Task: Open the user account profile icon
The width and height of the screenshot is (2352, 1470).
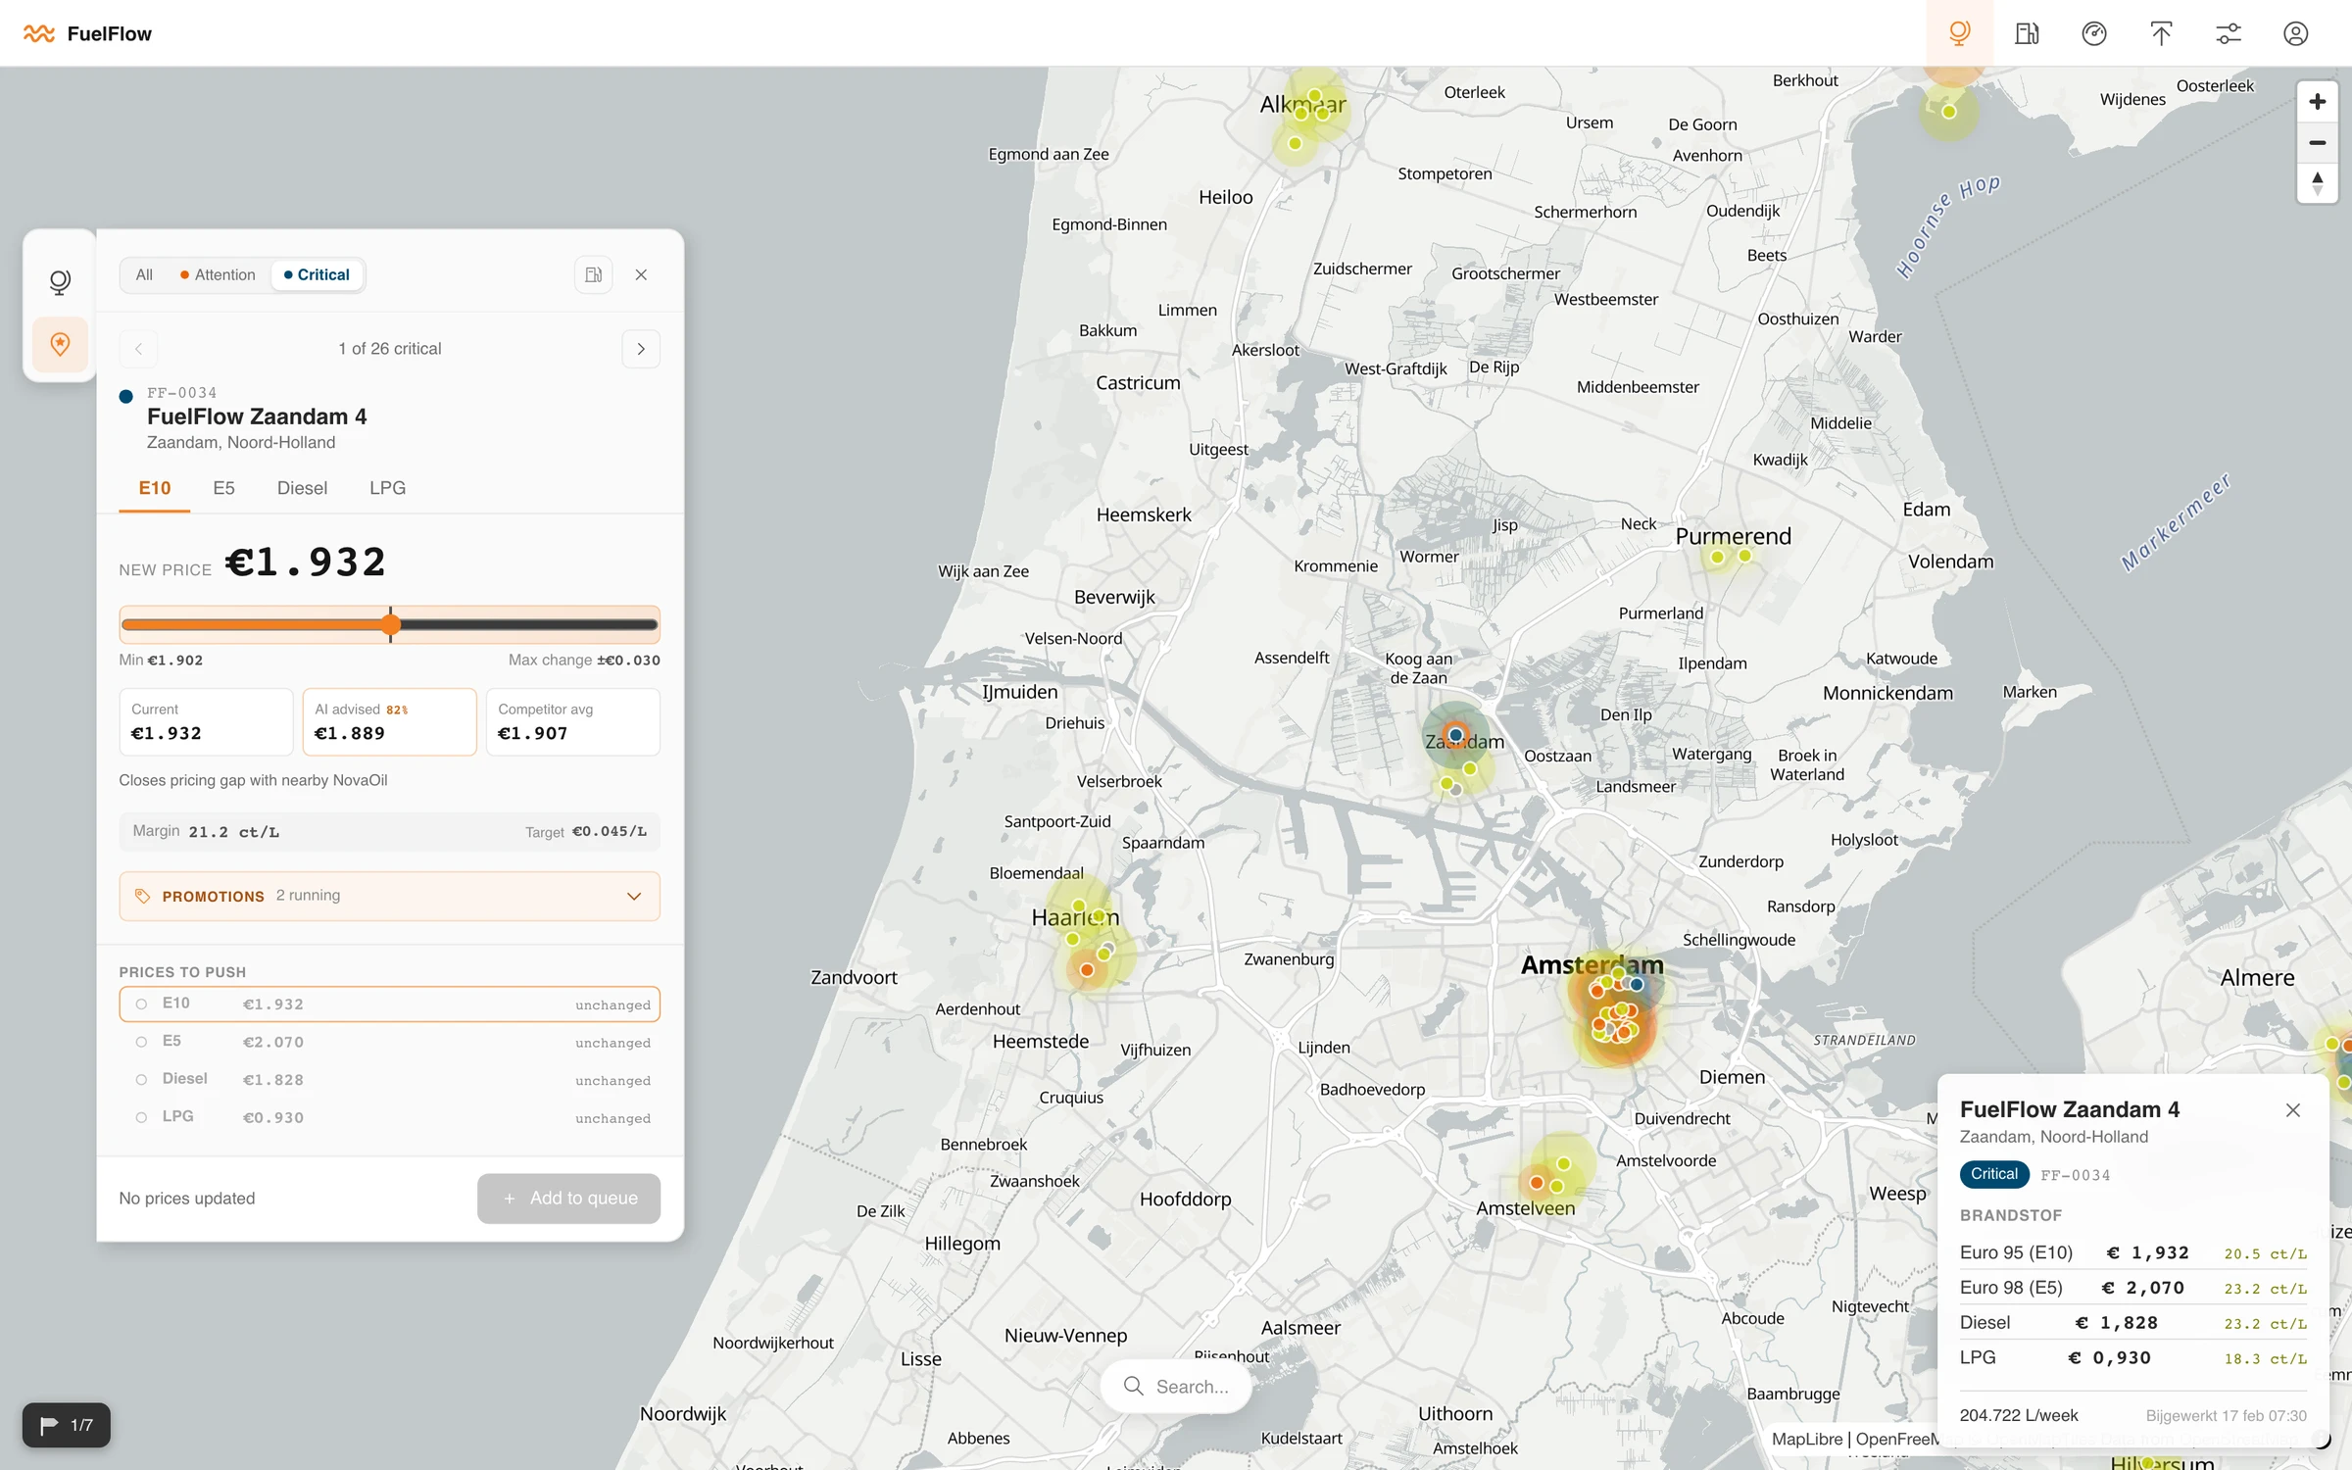Action: click(2295, 33)
